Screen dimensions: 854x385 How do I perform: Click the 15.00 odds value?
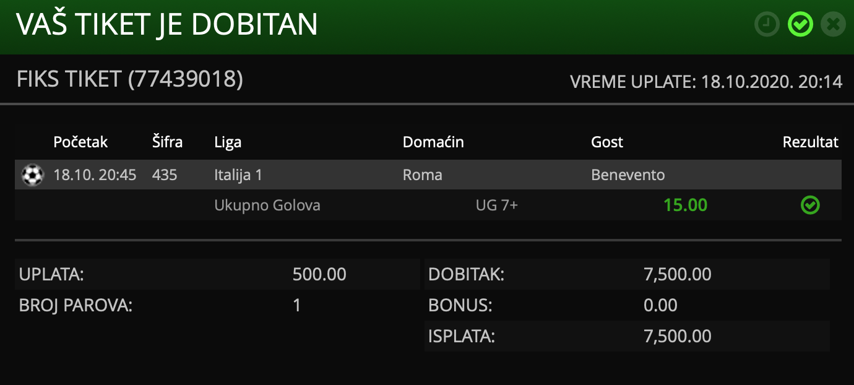point(685,205)
